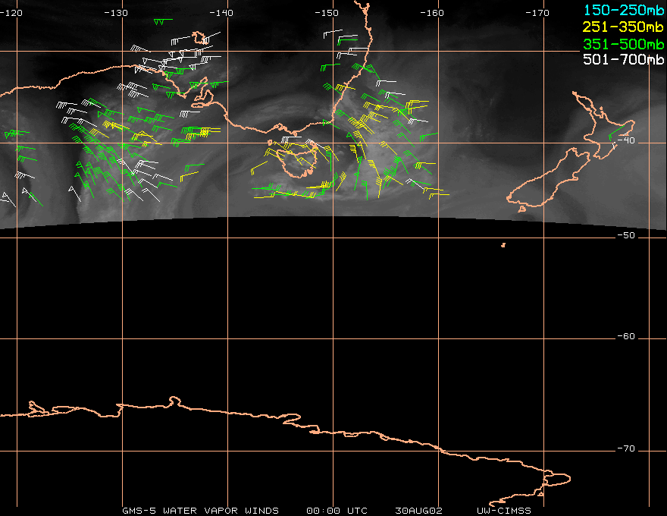Click the Tasmania island outline
The image size is (667, 516).
pos(296,161)
